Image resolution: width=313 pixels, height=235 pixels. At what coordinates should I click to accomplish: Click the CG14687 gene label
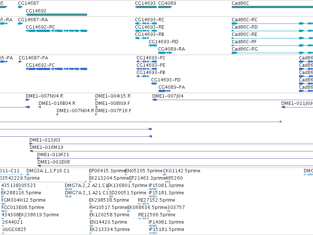pyautogui.click(x=28, y=3)
